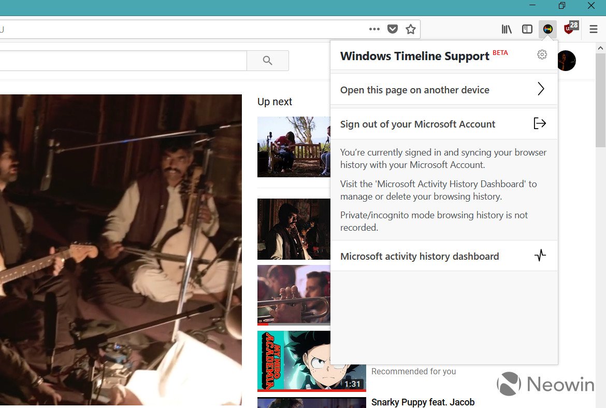Click the uBlock Origin shield icon
The width and height of the screenshot is (606, 408).
point(569,29)
